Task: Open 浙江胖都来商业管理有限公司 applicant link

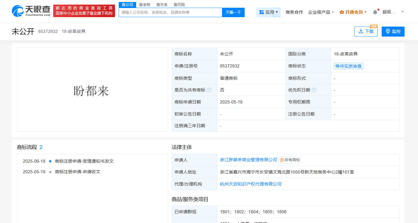Action: coord(248,160)
